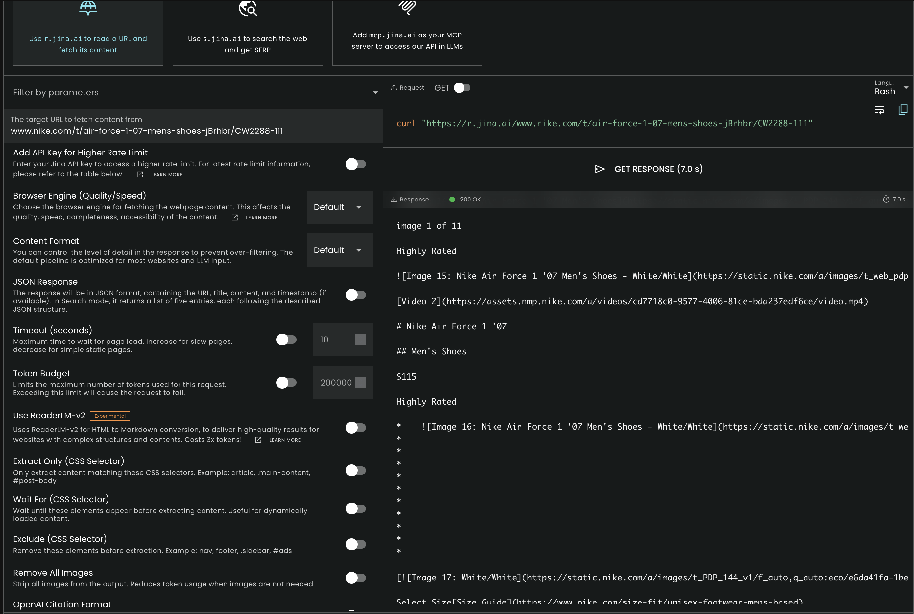Click external link icon beside ReaderLM-v2 Learn More
The image size is (914, 614).
(x=258, y=440)
